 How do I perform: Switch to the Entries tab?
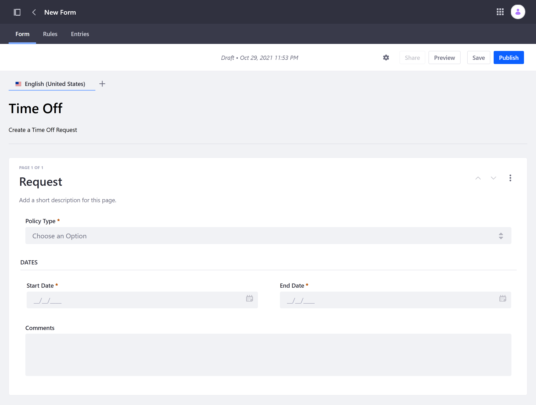point(79,34)
